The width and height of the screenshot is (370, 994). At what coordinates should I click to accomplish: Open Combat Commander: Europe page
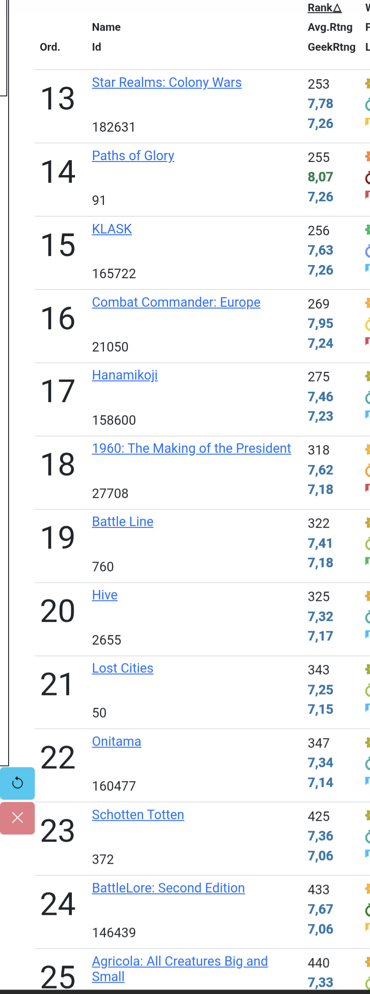(176, 302)
